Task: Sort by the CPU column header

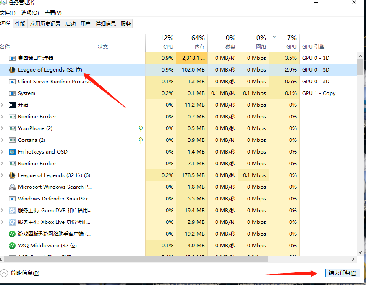Action: (x=161, y=43)
